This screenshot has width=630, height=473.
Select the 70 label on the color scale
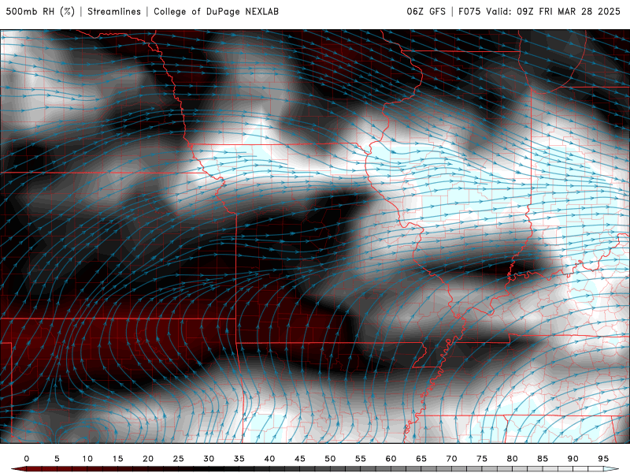click(451, 459)
